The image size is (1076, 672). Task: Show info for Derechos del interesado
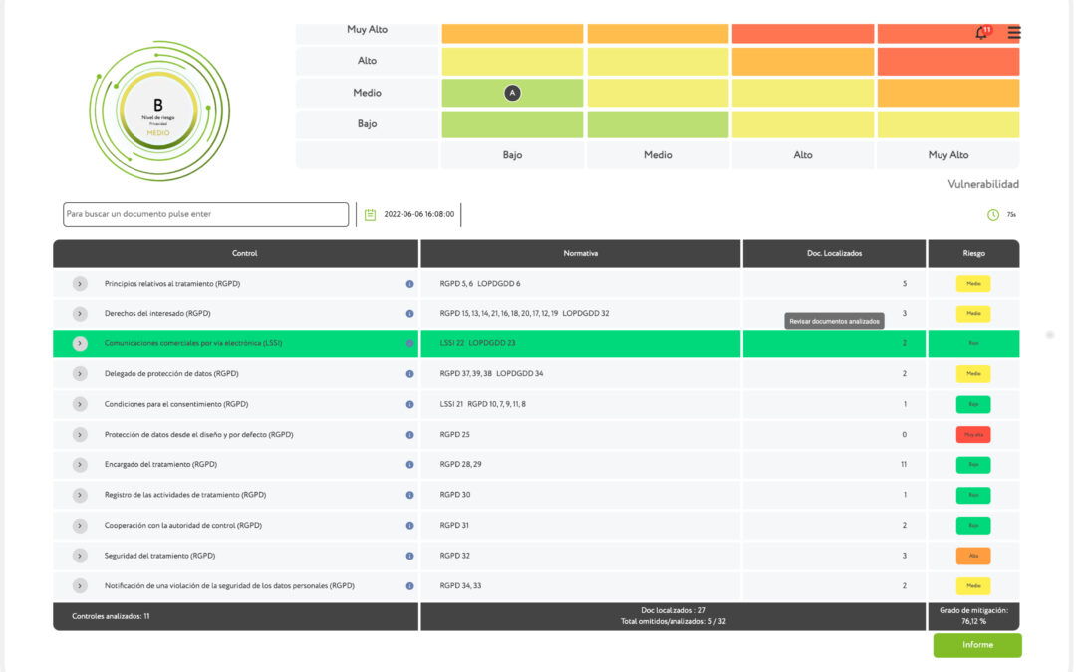click(409, 314)
